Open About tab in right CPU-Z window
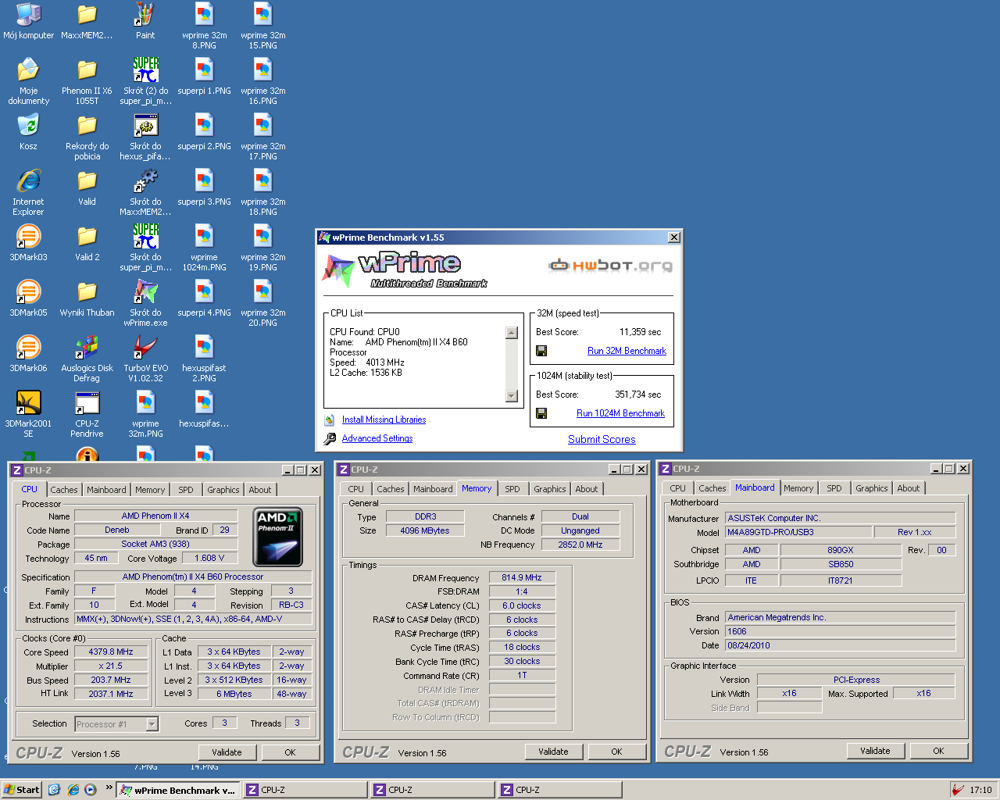 coord(909,488)
